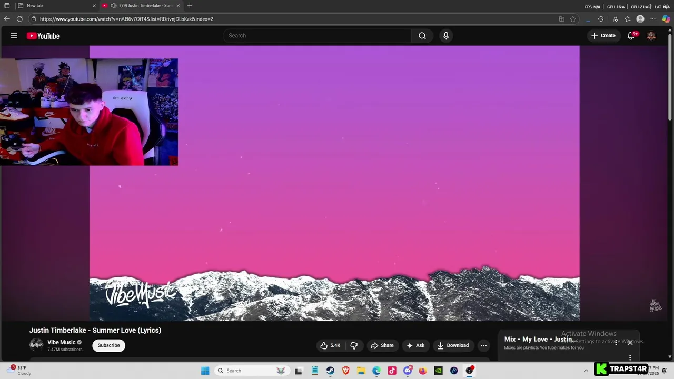Open Vibe Music channel name link

(x=62, y=342)
